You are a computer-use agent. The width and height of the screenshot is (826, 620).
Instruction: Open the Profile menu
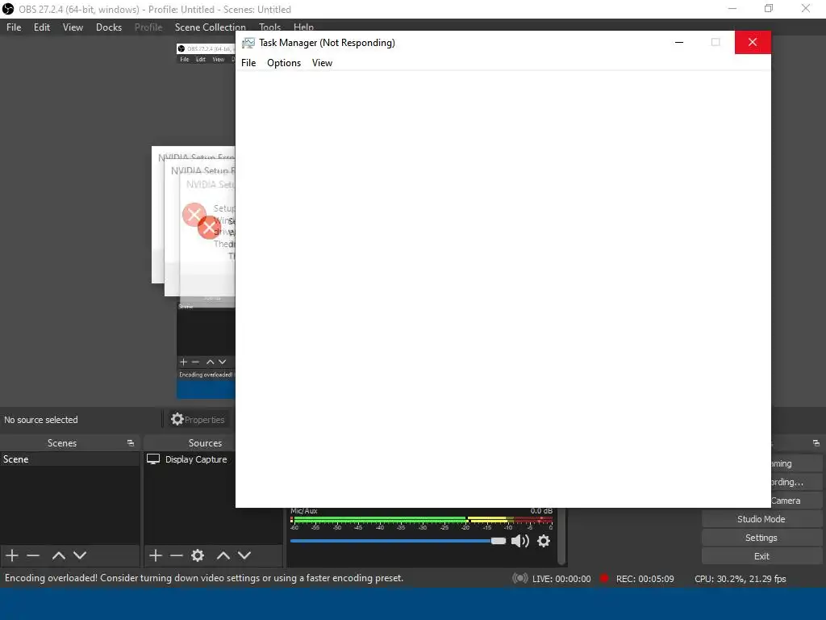(148, 27)
